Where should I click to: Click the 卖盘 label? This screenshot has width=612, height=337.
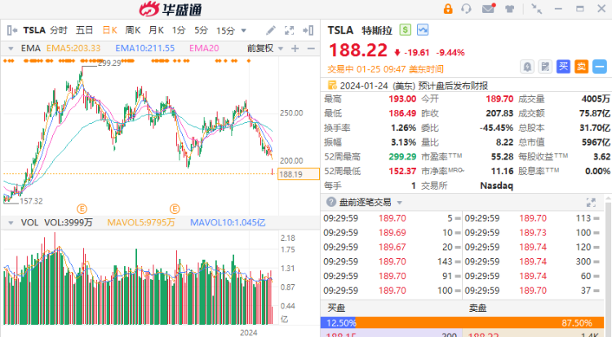(x=477, y=309)
